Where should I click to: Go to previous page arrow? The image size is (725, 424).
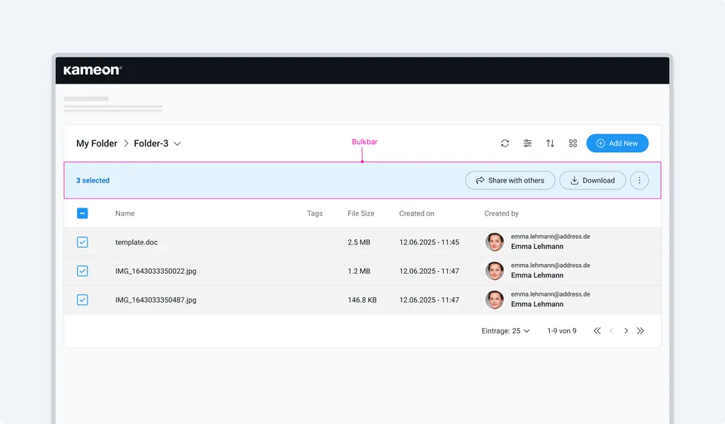(611, 330)
